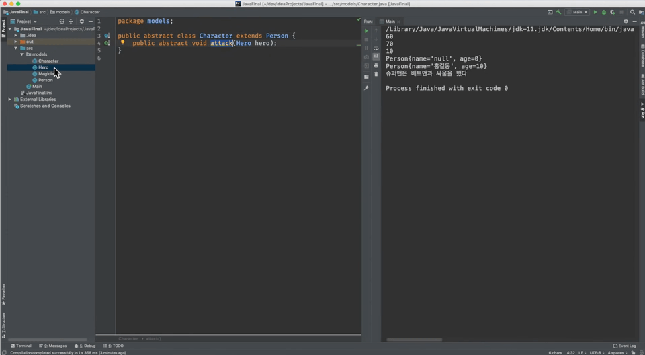
Task: Open the Run Anything window icon left of hammer
Action: (x=550, y=12)
